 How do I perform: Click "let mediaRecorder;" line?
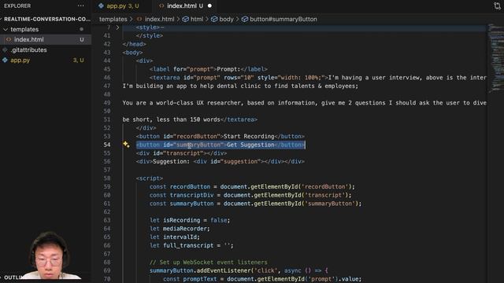pos(180,229)
